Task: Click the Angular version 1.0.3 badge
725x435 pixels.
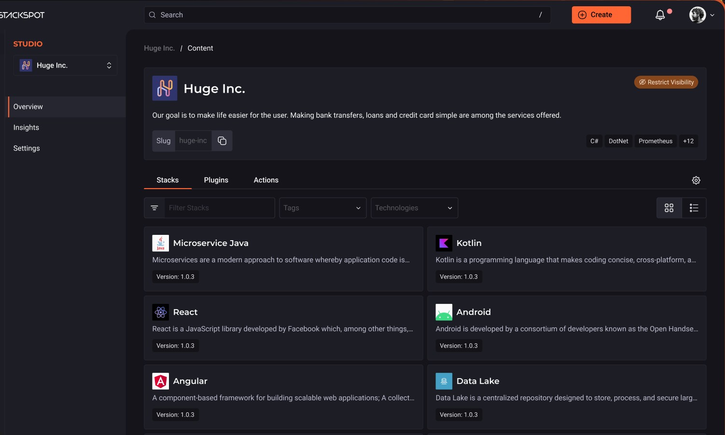Action: [175, 415]
